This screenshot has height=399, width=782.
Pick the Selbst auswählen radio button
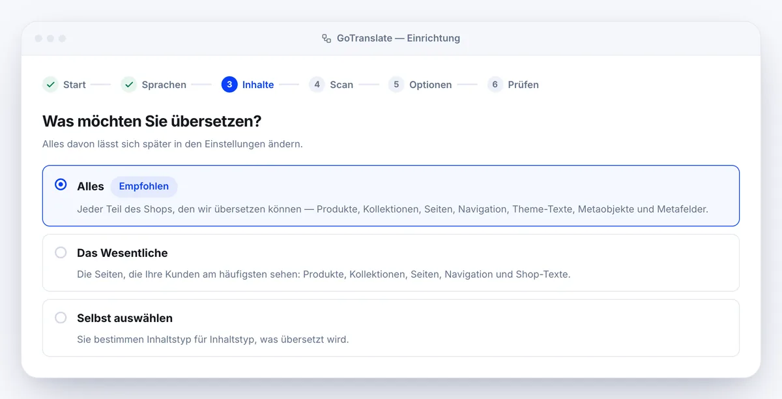pos(61,318)
